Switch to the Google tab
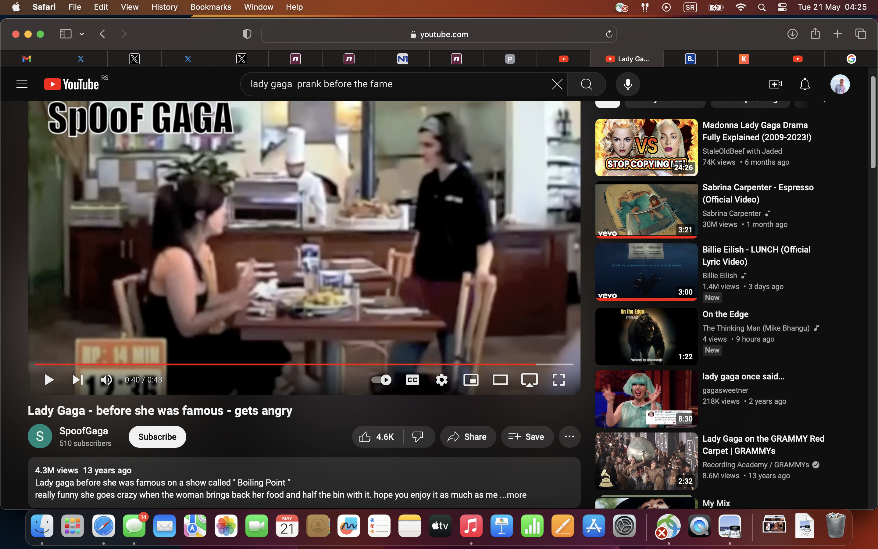This screenshot has height=549, width=878. 851,59
